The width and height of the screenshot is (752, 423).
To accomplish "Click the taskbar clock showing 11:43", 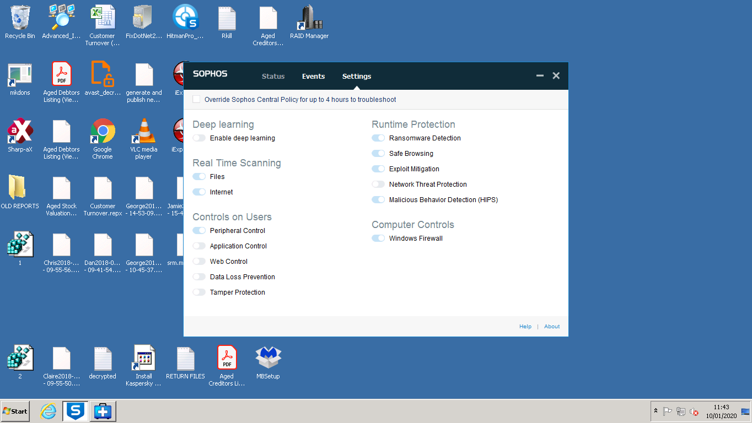I will (721, 411).
